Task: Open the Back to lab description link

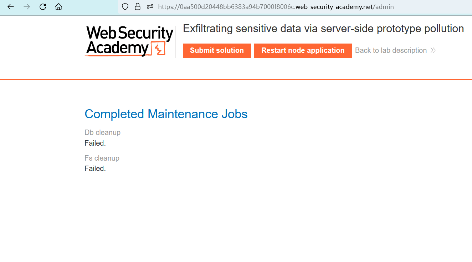Action: click(391, 50)
